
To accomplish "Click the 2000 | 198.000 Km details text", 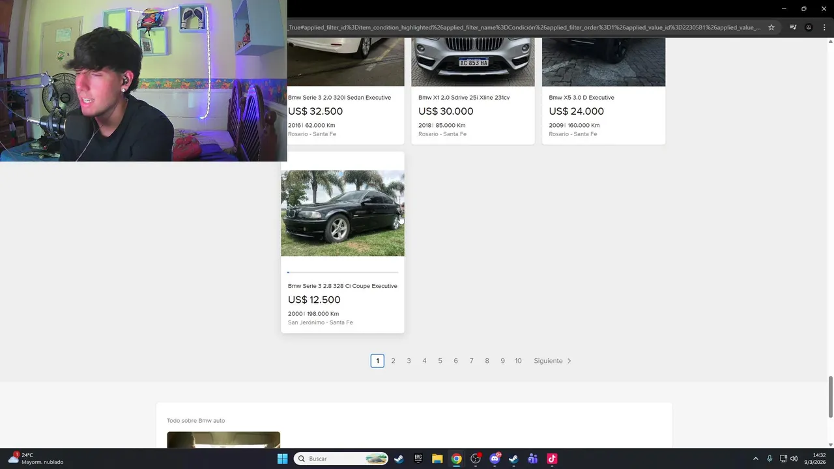I will (313, 314).
